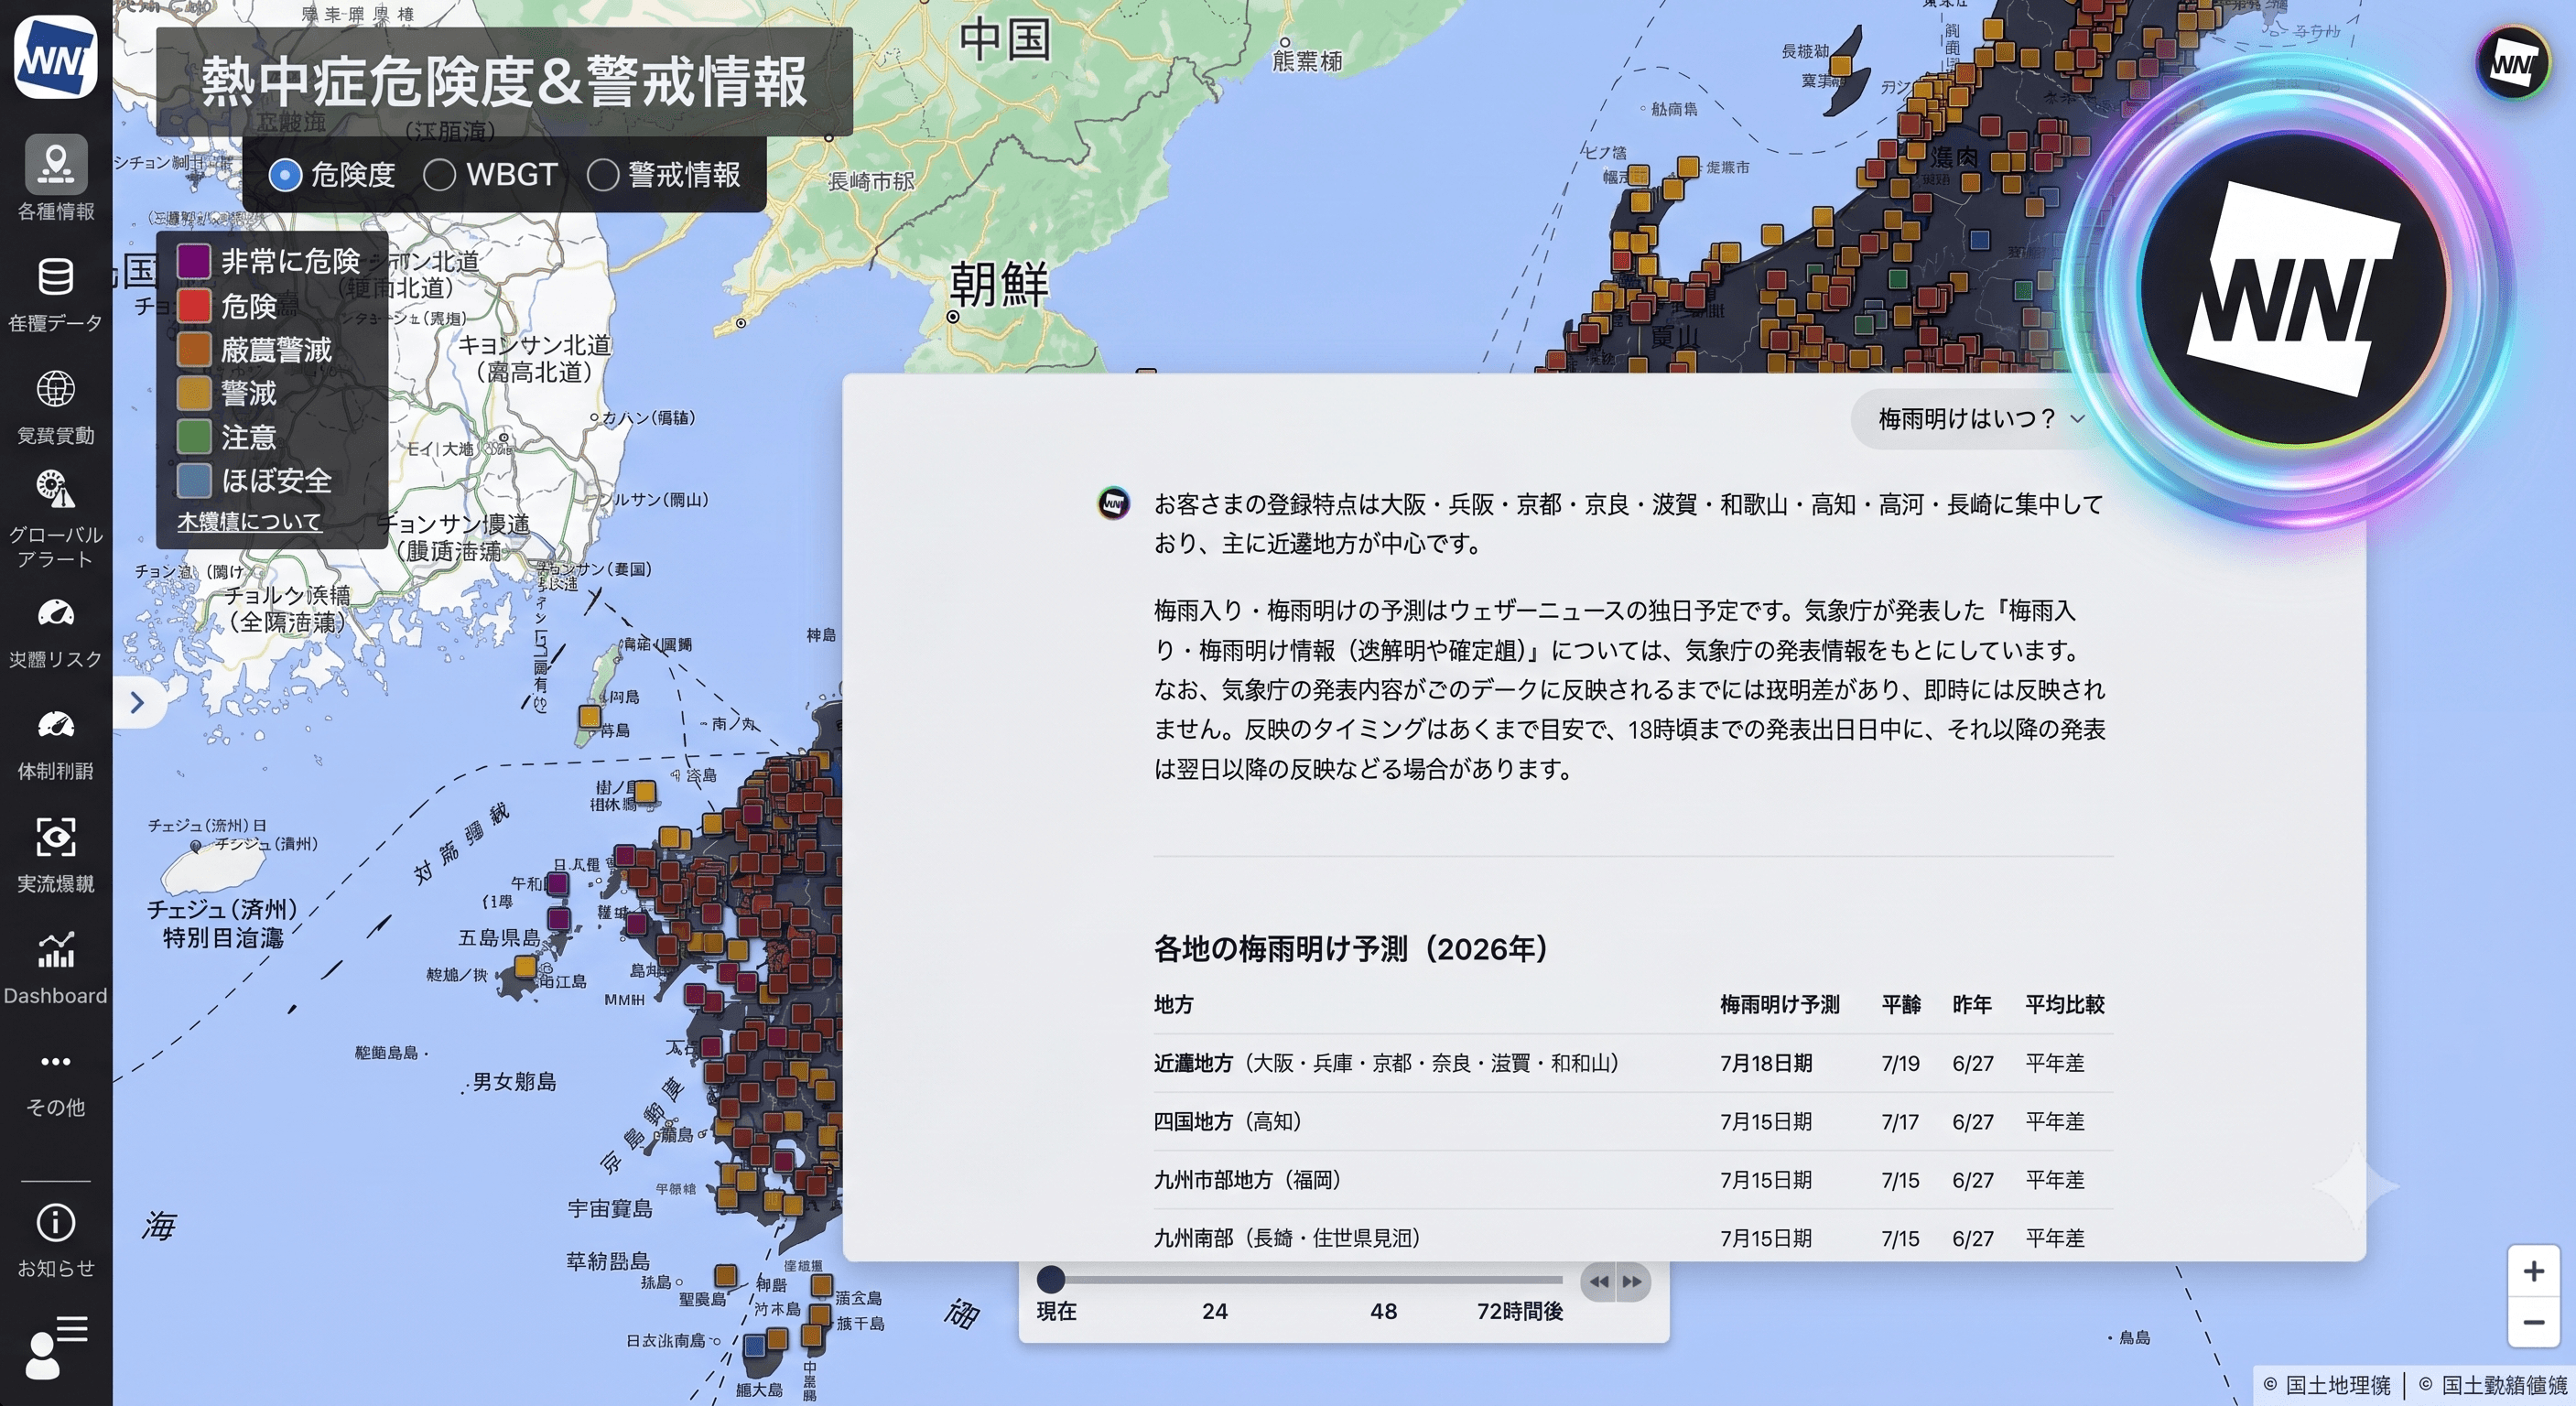Click the assistant avatar beside the reply
2576x1406 pixels.
point(1113,503)
